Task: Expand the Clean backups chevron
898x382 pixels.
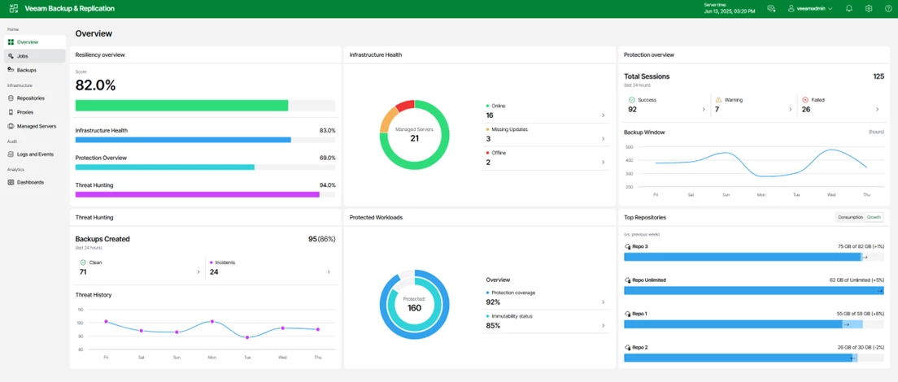Action: [x=198, y=272]
